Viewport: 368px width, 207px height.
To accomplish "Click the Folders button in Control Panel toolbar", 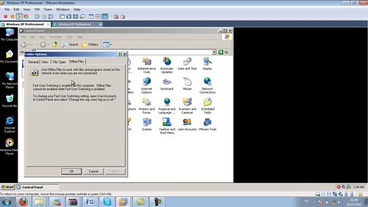I will click(x=90, y=44).
